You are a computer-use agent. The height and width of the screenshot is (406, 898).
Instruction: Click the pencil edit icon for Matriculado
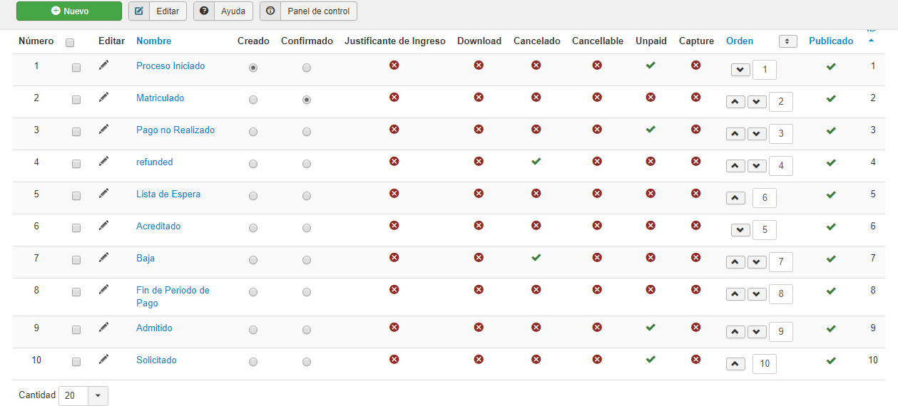point(104,97)
